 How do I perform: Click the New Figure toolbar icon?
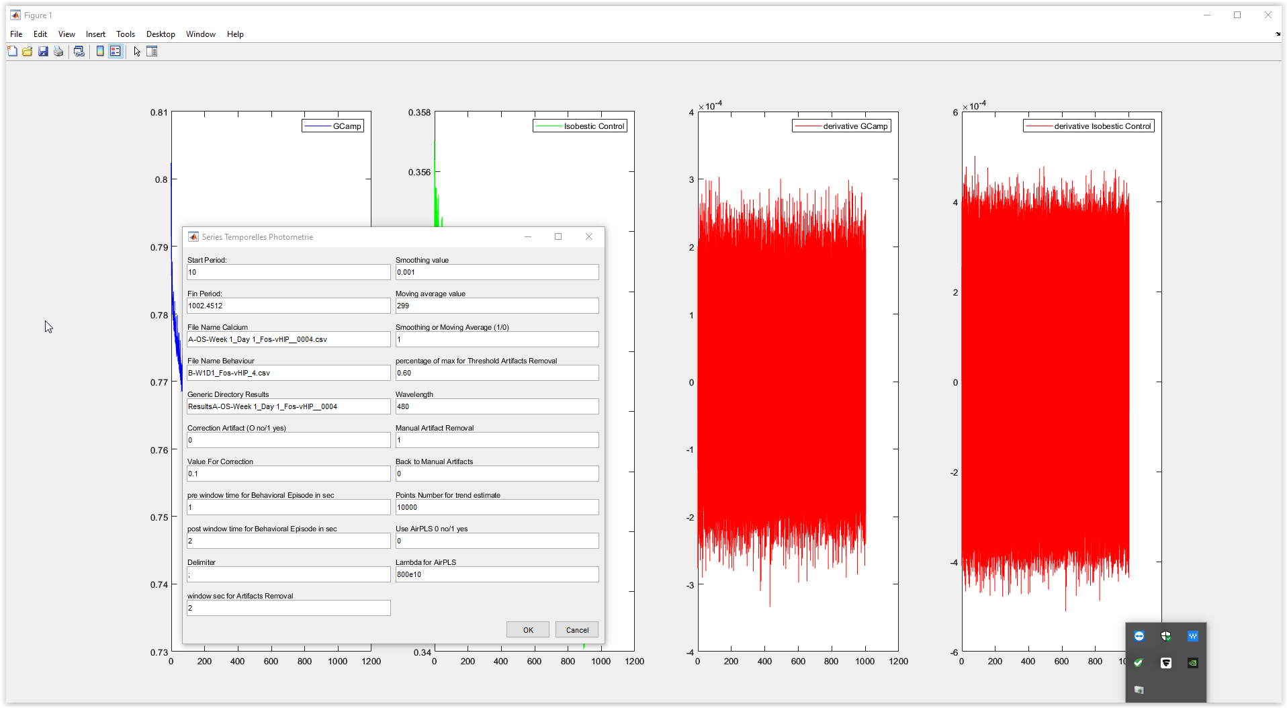(x=12, y=51)
